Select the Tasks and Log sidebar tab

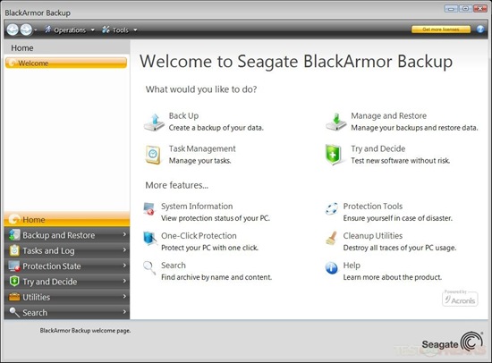click(67, 250)
